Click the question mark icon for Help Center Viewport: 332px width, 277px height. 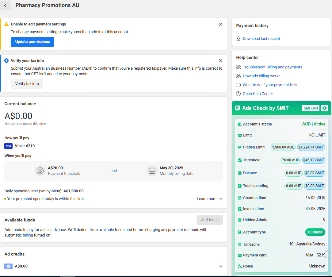coord(239,94)
